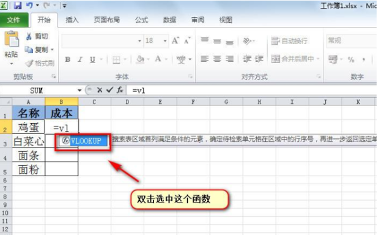
Task: Switch to the 公式 ribbon tab
Action: (x=141, y=20)
